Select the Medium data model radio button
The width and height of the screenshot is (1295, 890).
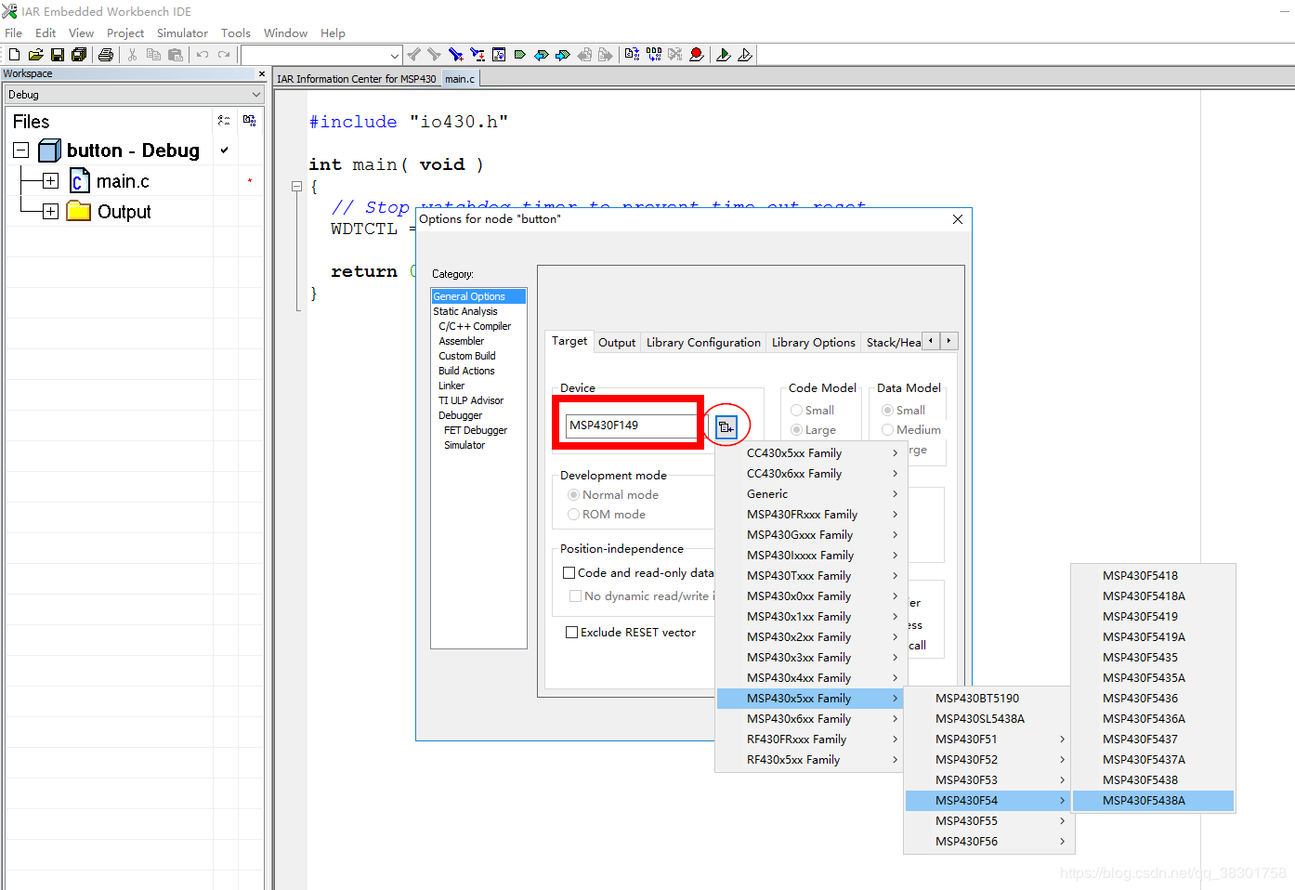click(888, 430)
